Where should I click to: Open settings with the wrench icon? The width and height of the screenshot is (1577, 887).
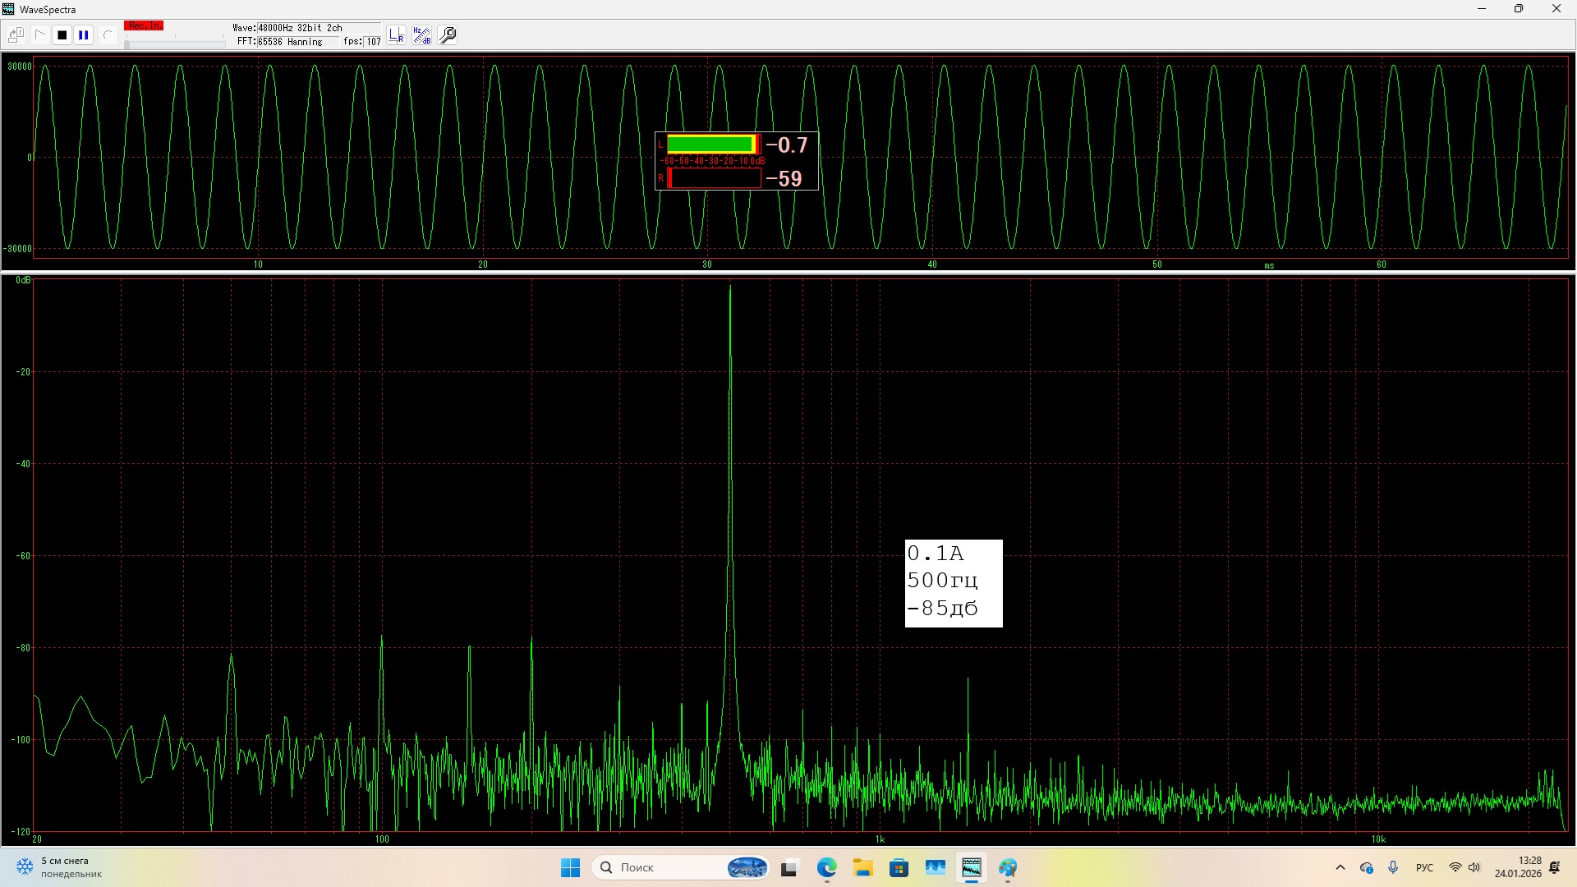point(448,35)
